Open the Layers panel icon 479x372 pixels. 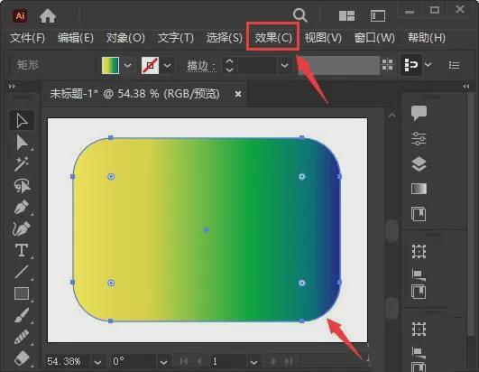click(419, 164)
